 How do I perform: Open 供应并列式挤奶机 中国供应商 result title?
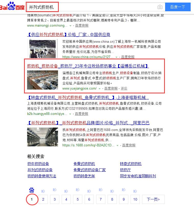coord(69,35)
